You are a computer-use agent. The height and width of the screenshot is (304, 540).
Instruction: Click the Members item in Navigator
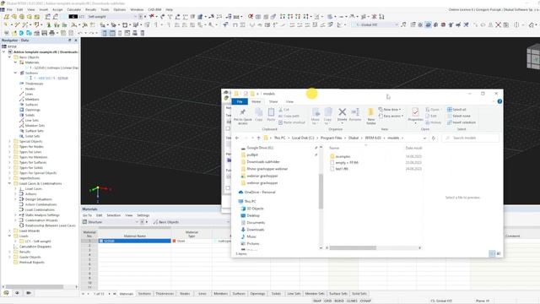tap(32, 100)
